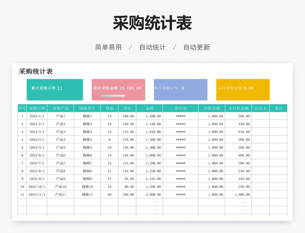305x233 pixels.
Task: Select the unit price cell 90.00
Action: 127,187
